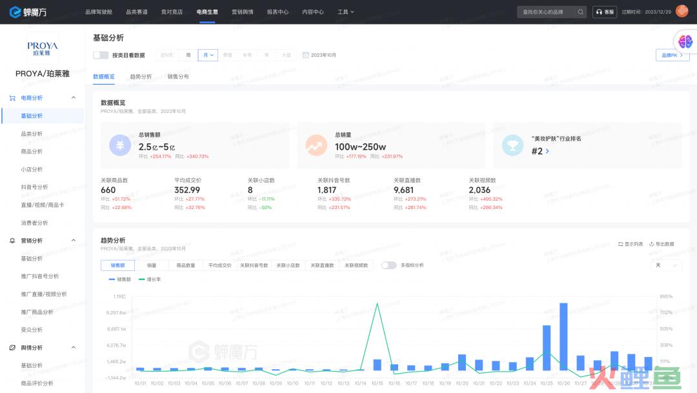Open the 工具 dropdown in top navigation

[345, 12]
